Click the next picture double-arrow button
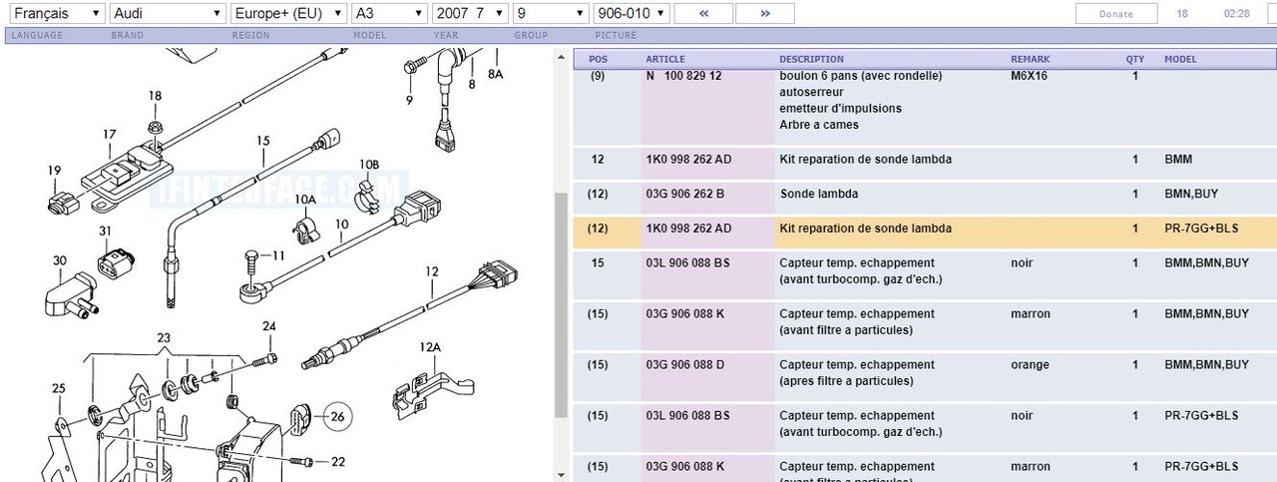This screenshot has height=482, width=1277. pos(764,14)
